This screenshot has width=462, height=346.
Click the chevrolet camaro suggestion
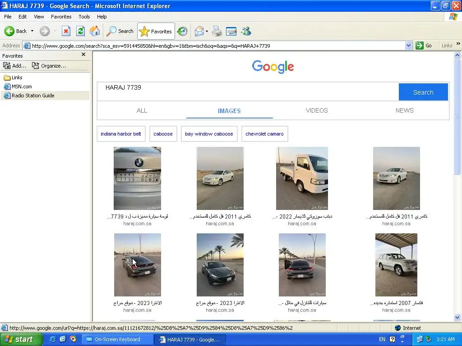264,134
